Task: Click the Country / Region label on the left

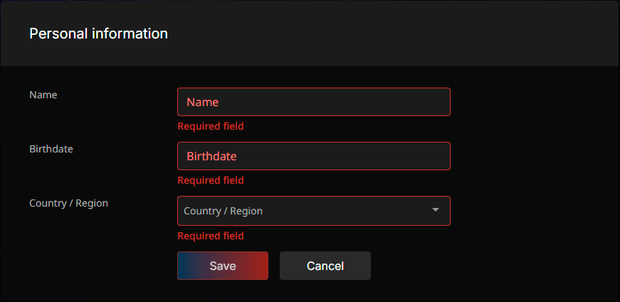Action: (68, 203)
